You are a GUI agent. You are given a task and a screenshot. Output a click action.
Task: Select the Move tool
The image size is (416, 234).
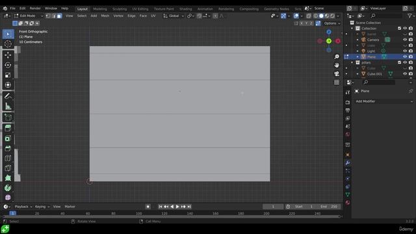pyautogui.click(x=8, y=55)
